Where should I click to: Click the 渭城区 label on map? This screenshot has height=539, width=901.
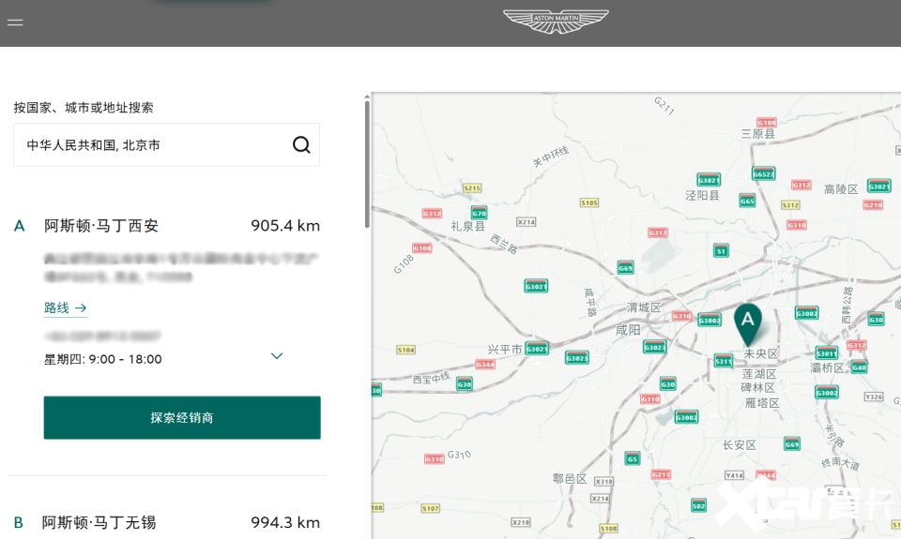click(644, 307)
